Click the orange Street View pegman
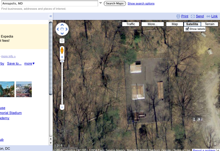The image size is (220, 151). tap(62, 50)
